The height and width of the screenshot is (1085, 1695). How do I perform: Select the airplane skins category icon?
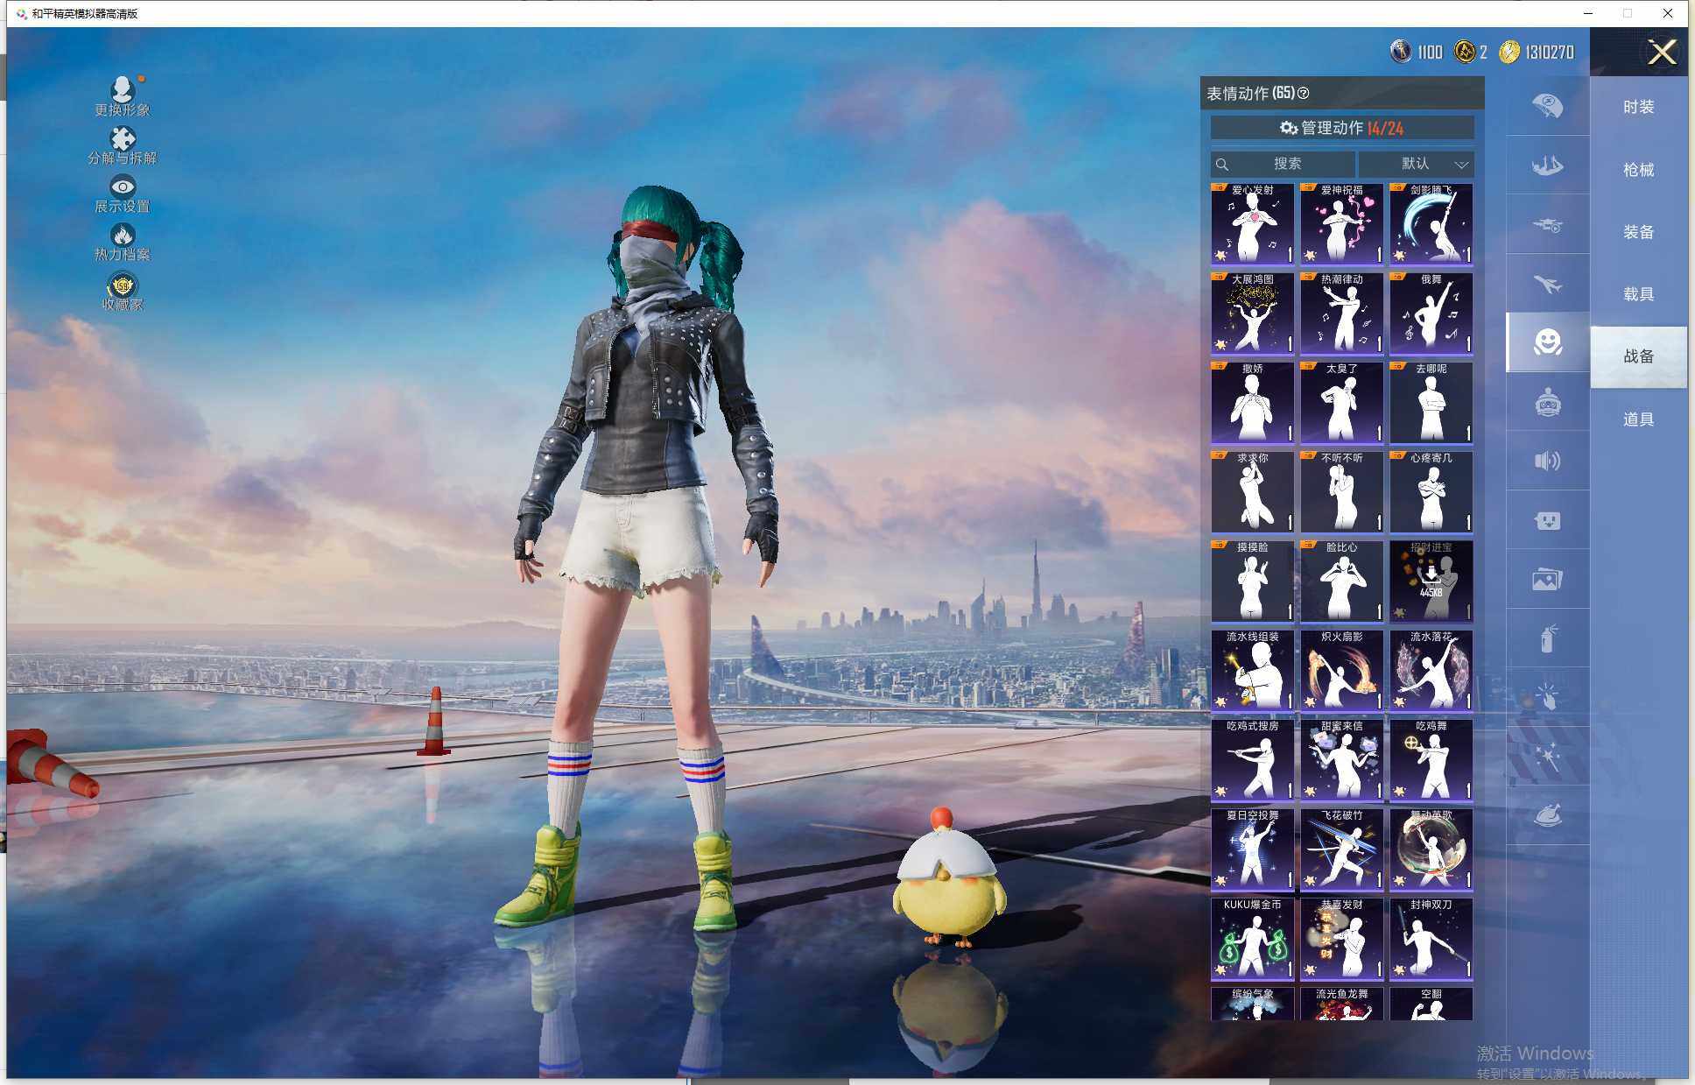[x=1547, y=285]
